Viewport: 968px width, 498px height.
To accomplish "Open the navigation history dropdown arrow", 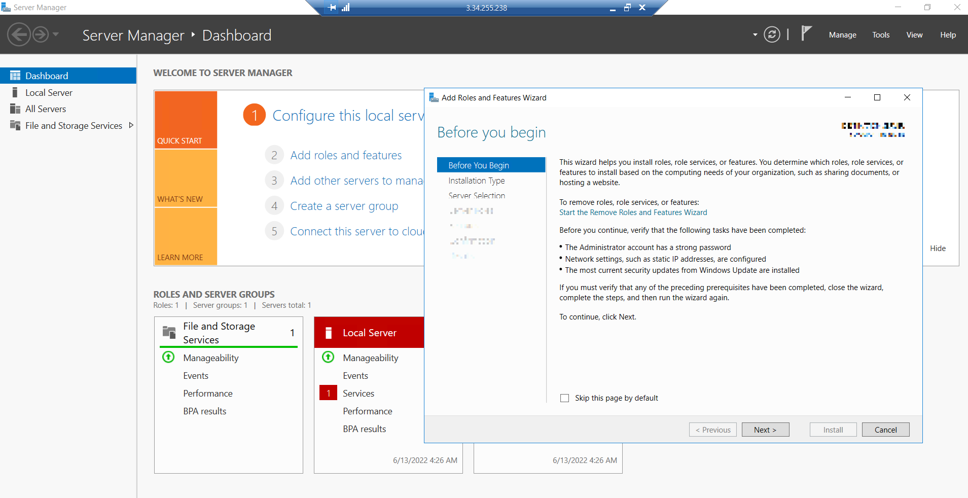I will click(x=56, y=34).
